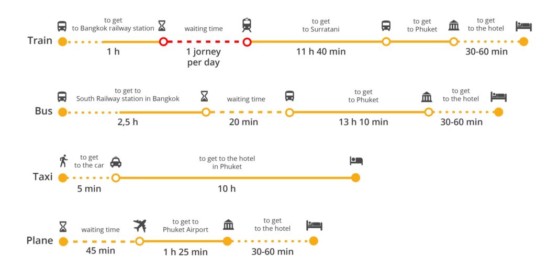Image resolution: width=536 pixels, height=279 pixels.
Task: Click the "1 h 25 min" flight duration
Action: click(x=185, y=252)
